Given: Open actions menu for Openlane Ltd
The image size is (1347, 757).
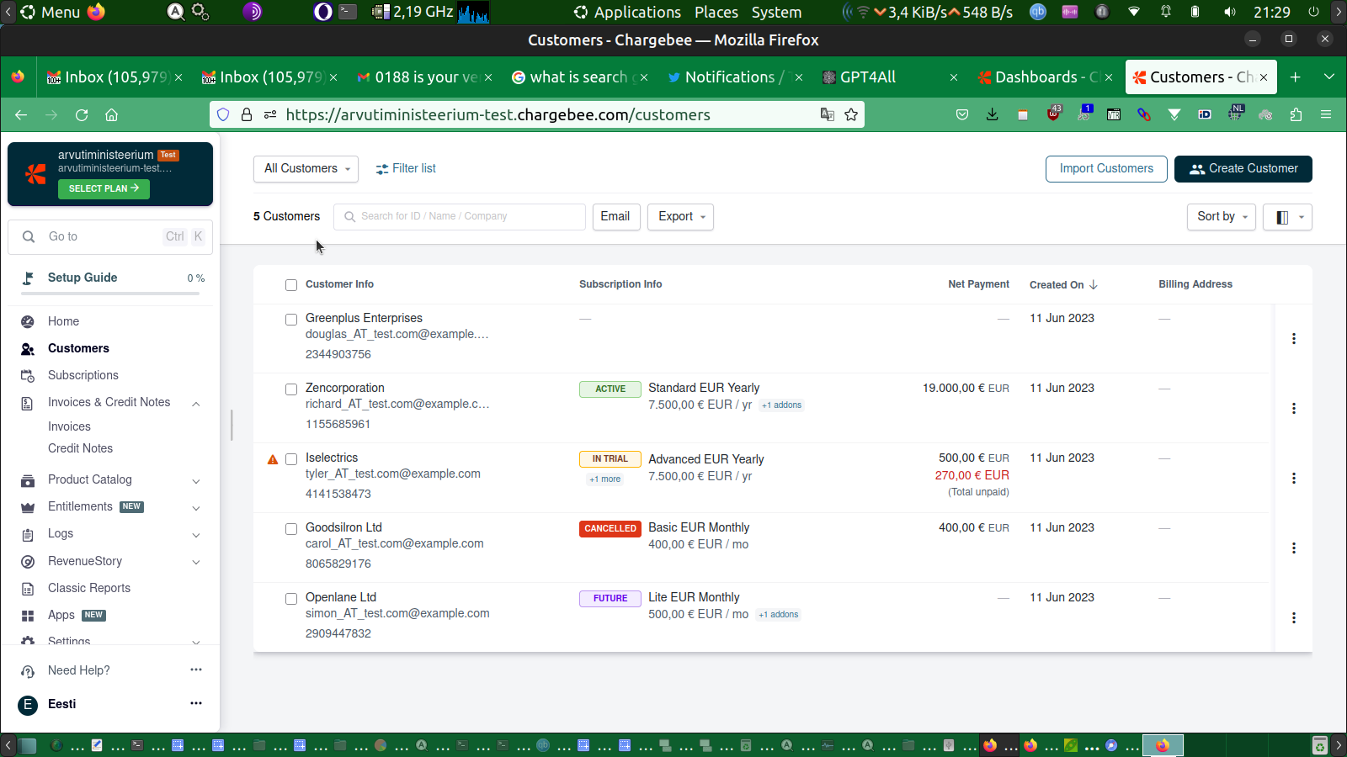Looking at the screenshot, I should [1294, 617].
